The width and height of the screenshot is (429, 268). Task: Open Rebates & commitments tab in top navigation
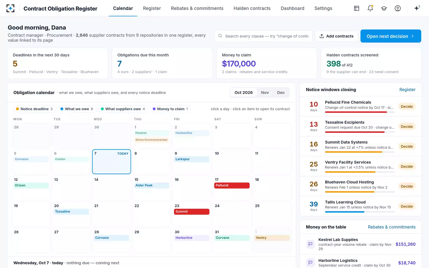[x=197, y=8]
